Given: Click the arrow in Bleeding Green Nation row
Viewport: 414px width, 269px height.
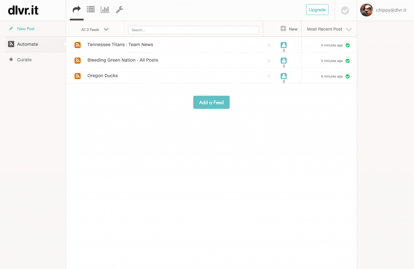Looking at the screenshot, I should [269, 61].
